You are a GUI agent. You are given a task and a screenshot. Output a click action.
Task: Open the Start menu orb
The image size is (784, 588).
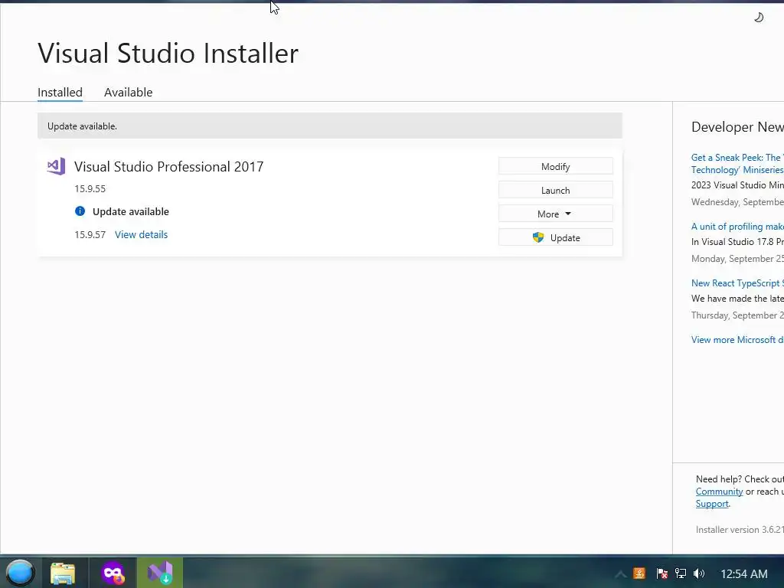[19, 573]
